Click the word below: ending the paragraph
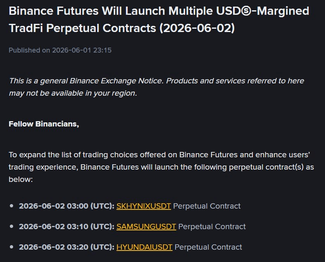The image size is (325, 262). coord(21,179)
